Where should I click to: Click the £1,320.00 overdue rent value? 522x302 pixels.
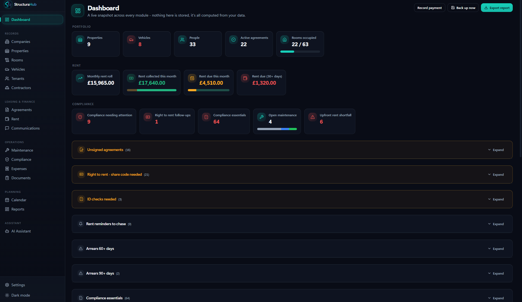pos(264,83)
